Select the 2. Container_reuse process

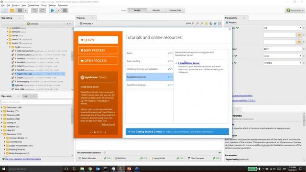point(23,55)
